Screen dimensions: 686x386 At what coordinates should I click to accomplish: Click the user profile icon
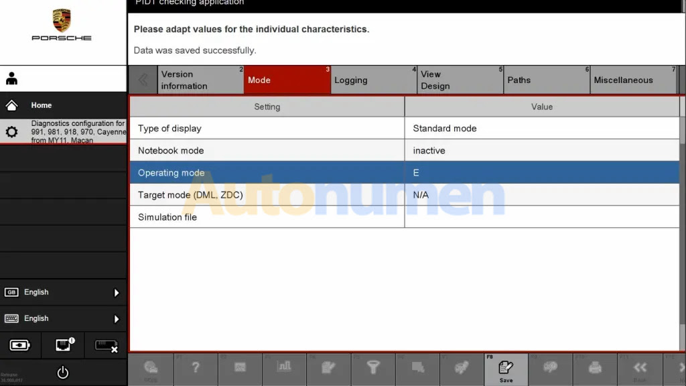click(x=12, y=78)
